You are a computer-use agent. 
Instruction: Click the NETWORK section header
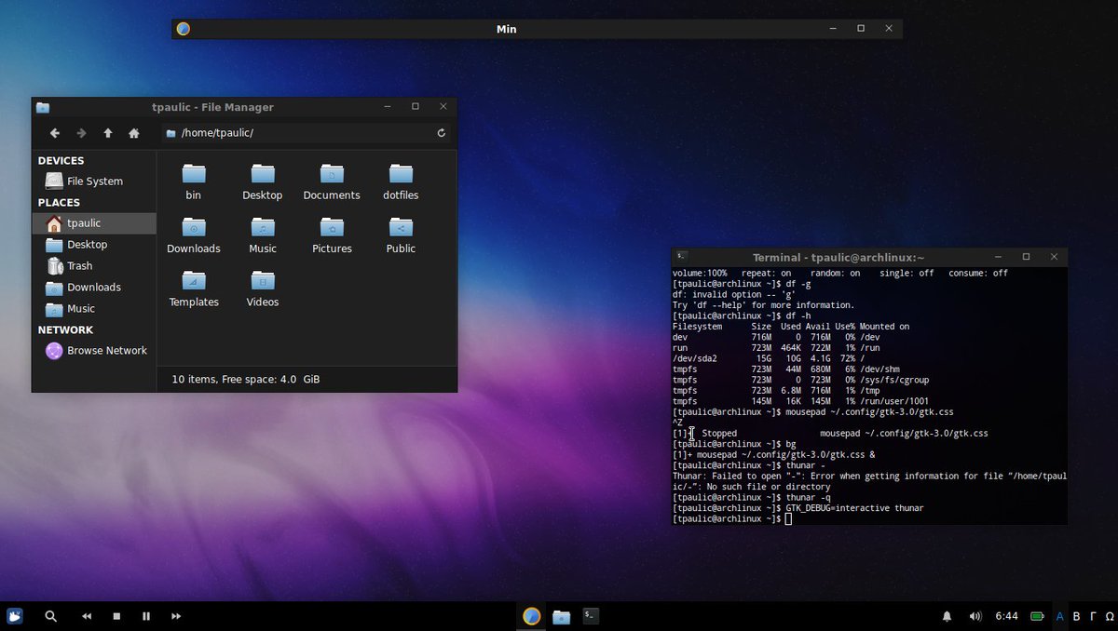(x=65, y=330)
